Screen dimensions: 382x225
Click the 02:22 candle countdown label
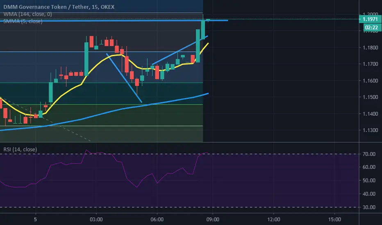tap(371, 27)
